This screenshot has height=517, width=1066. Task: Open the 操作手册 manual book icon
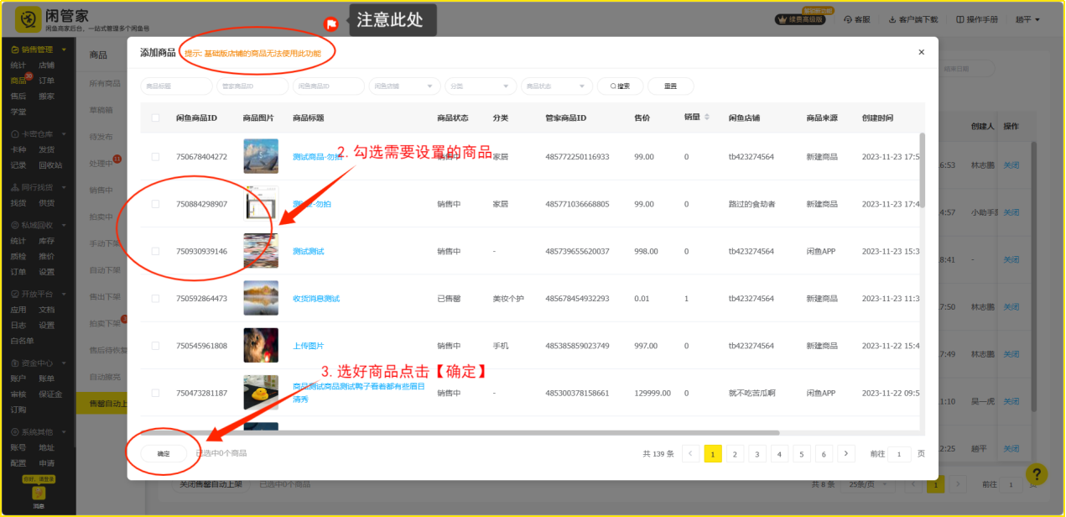pyautogui.click(x=959, y=19)
